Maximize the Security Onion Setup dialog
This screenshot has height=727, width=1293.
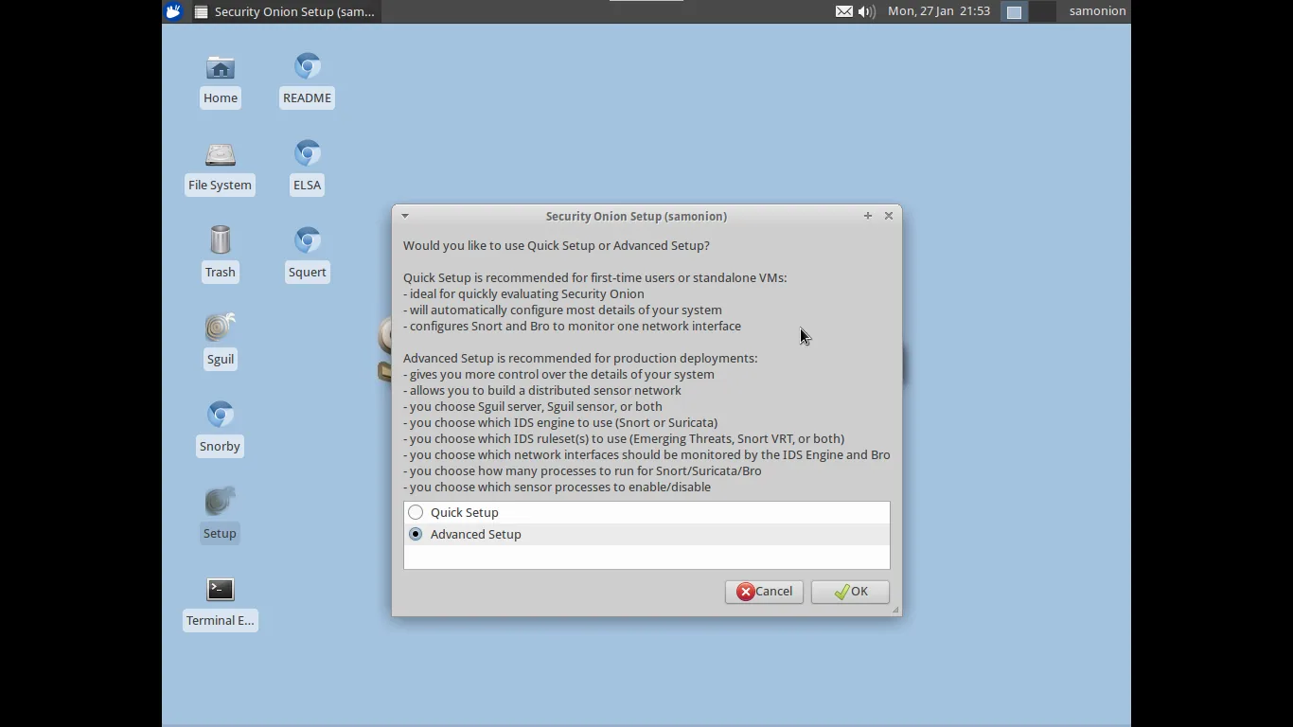867,216
